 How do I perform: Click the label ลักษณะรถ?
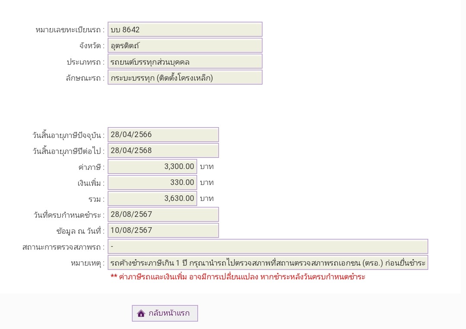click(85, 78)
